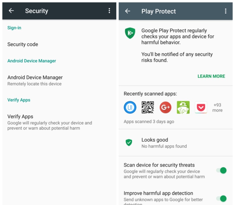Tap the Looks good checkmark shield icon
Screen dimensions: 235x205
tap(129, 143)
